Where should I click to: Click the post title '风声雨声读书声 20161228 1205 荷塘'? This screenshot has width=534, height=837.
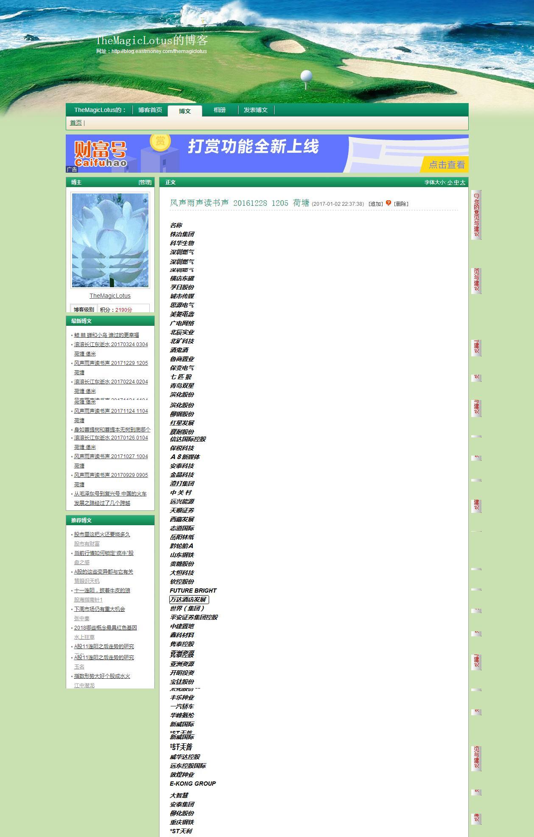tap(240, 203)
